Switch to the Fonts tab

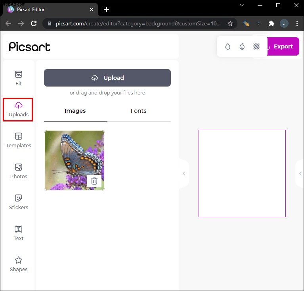click(x=139, y=111)
